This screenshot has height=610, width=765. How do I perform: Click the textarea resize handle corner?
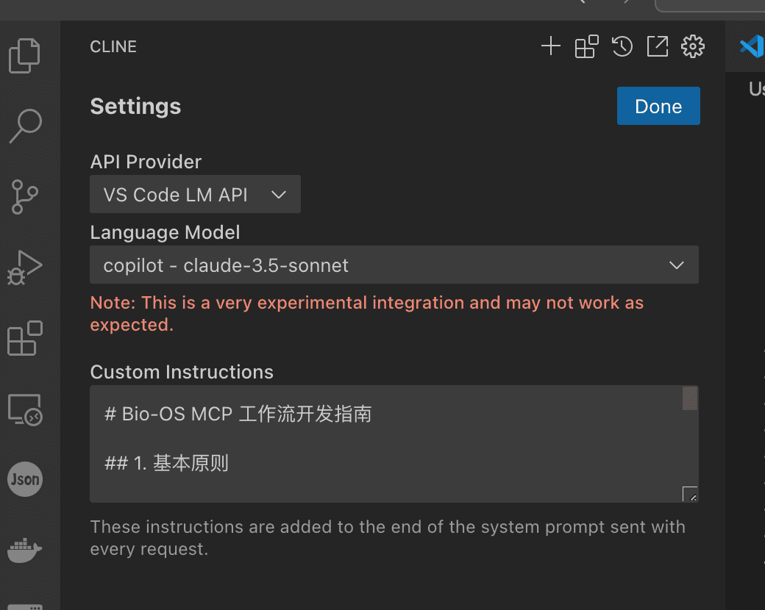(690, 494)
